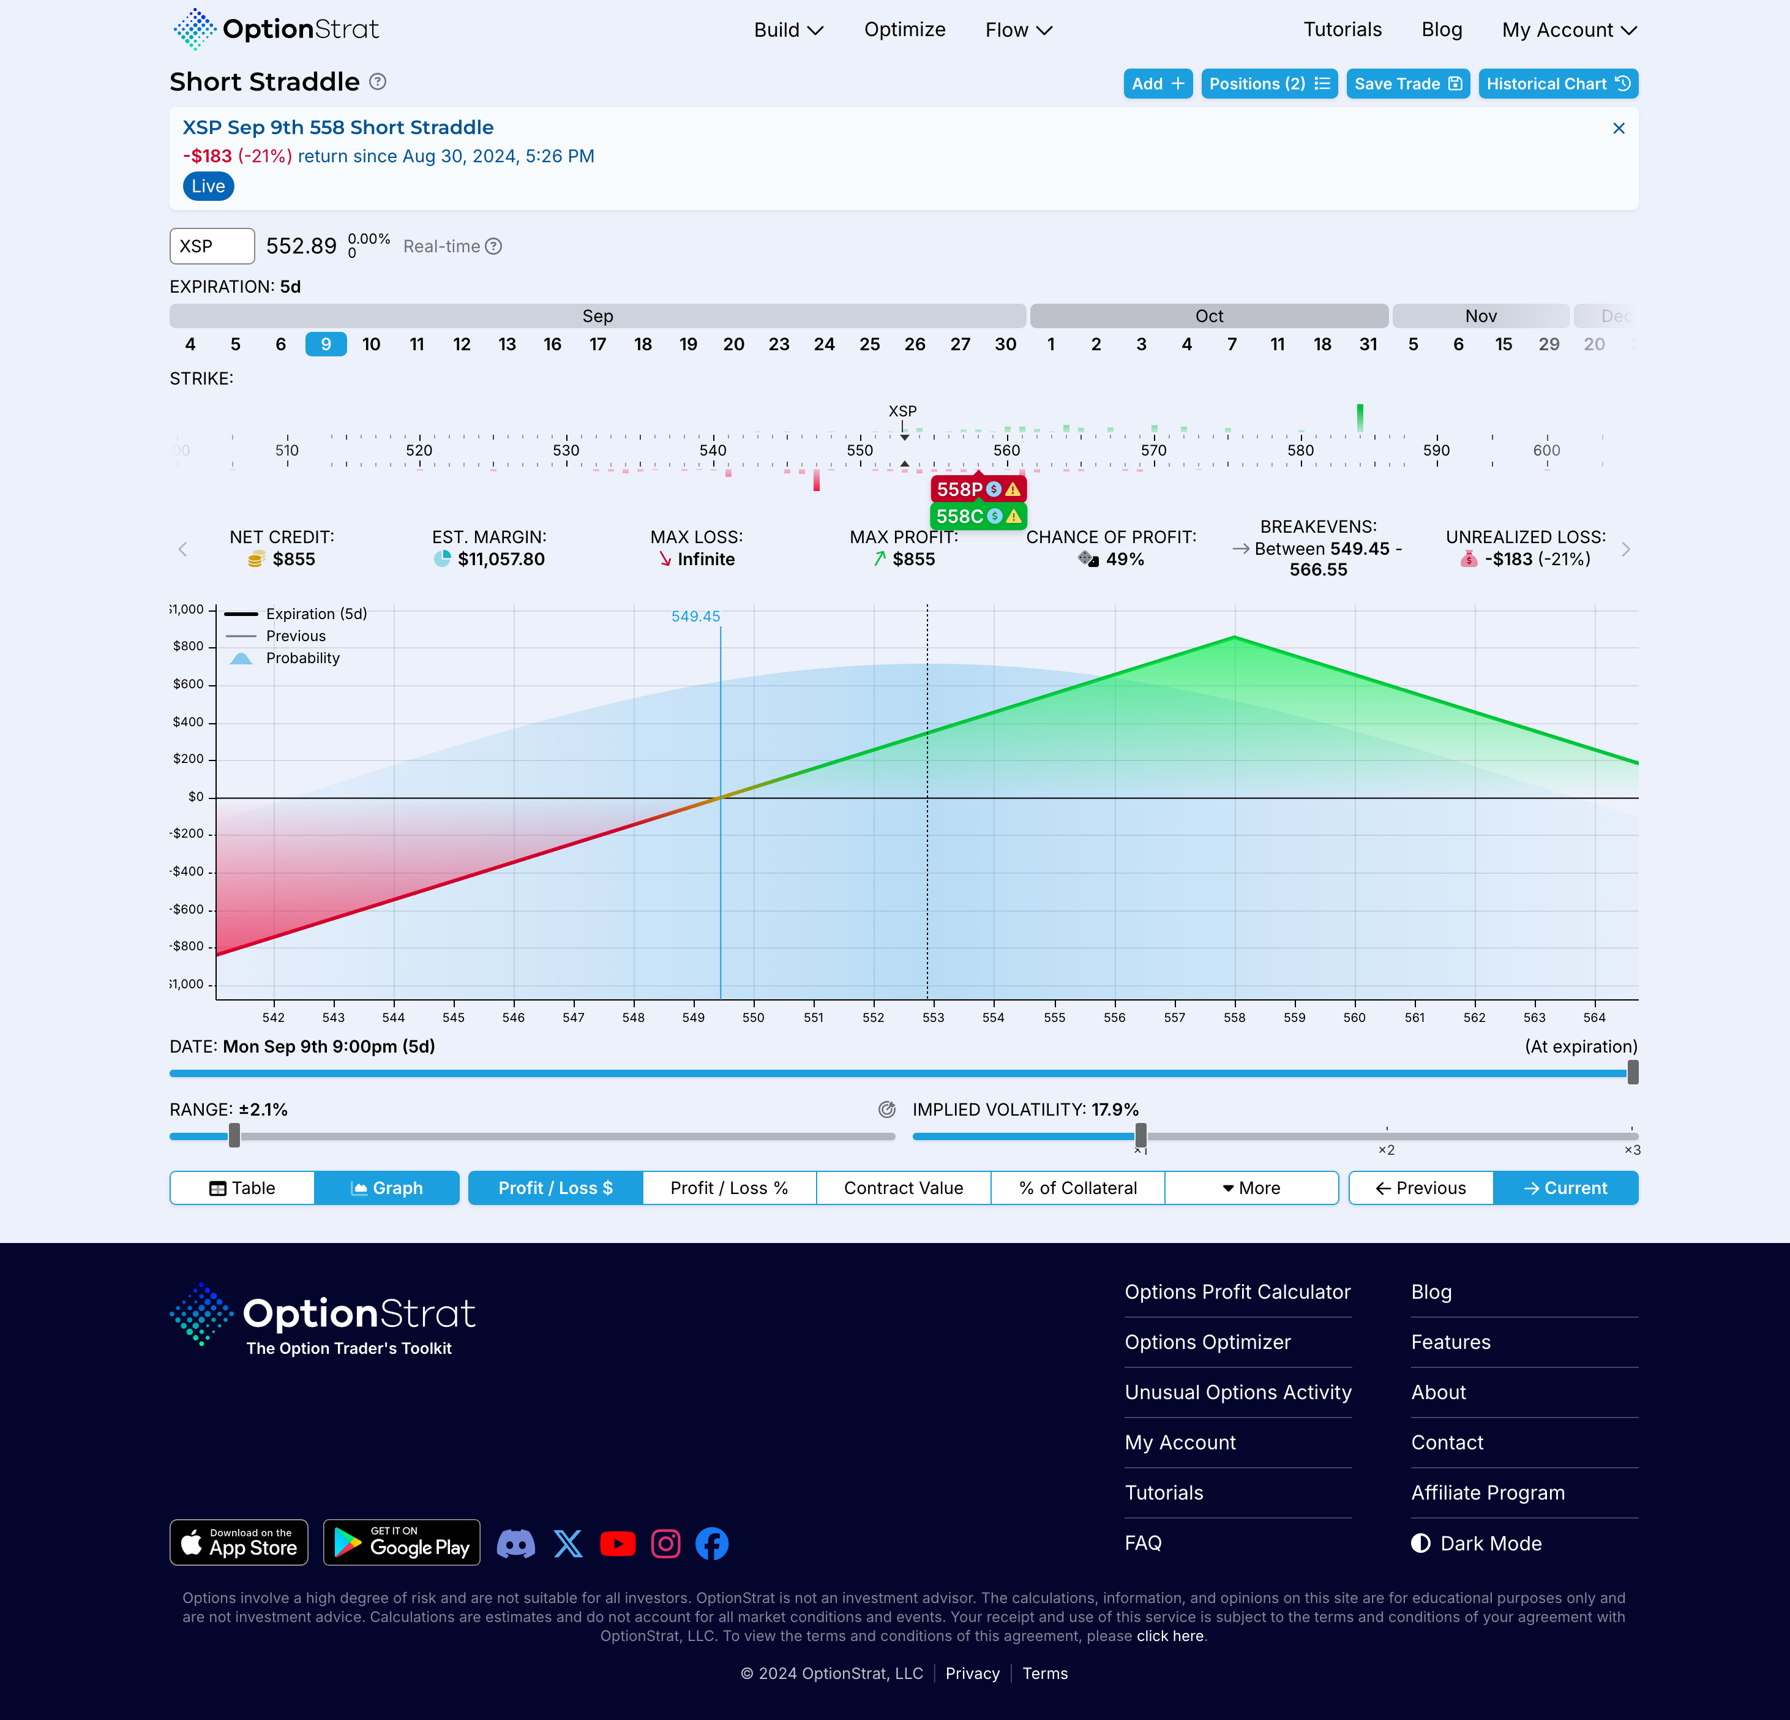Click the implied volatility reset target icon

pyautogui.click(x=886, y=1110)
